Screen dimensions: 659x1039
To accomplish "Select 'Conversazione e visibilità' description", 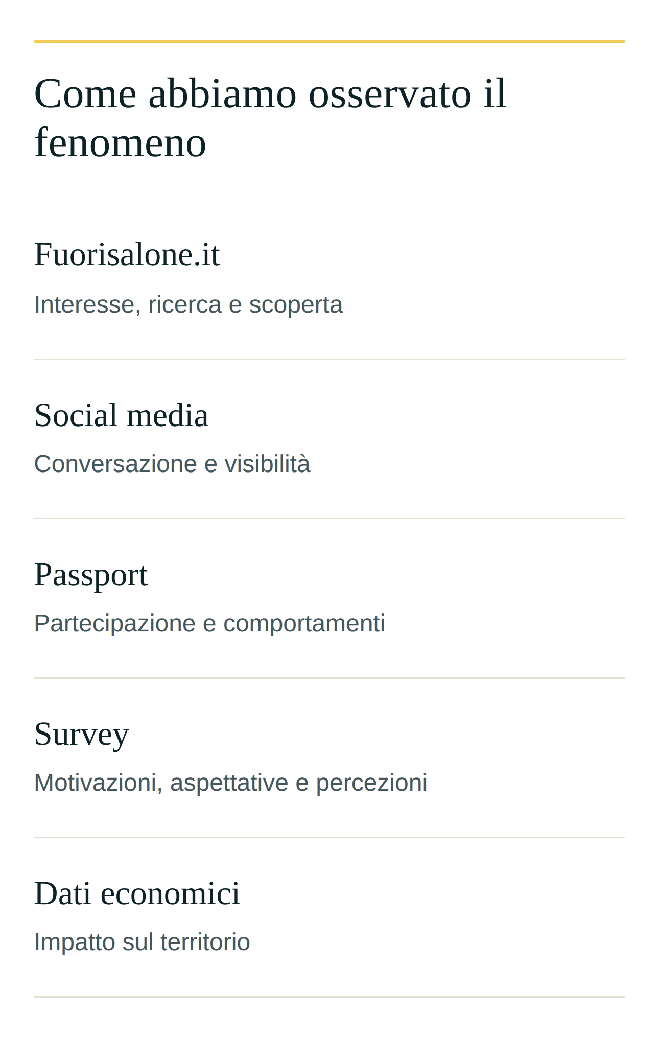I will point(172,464).
